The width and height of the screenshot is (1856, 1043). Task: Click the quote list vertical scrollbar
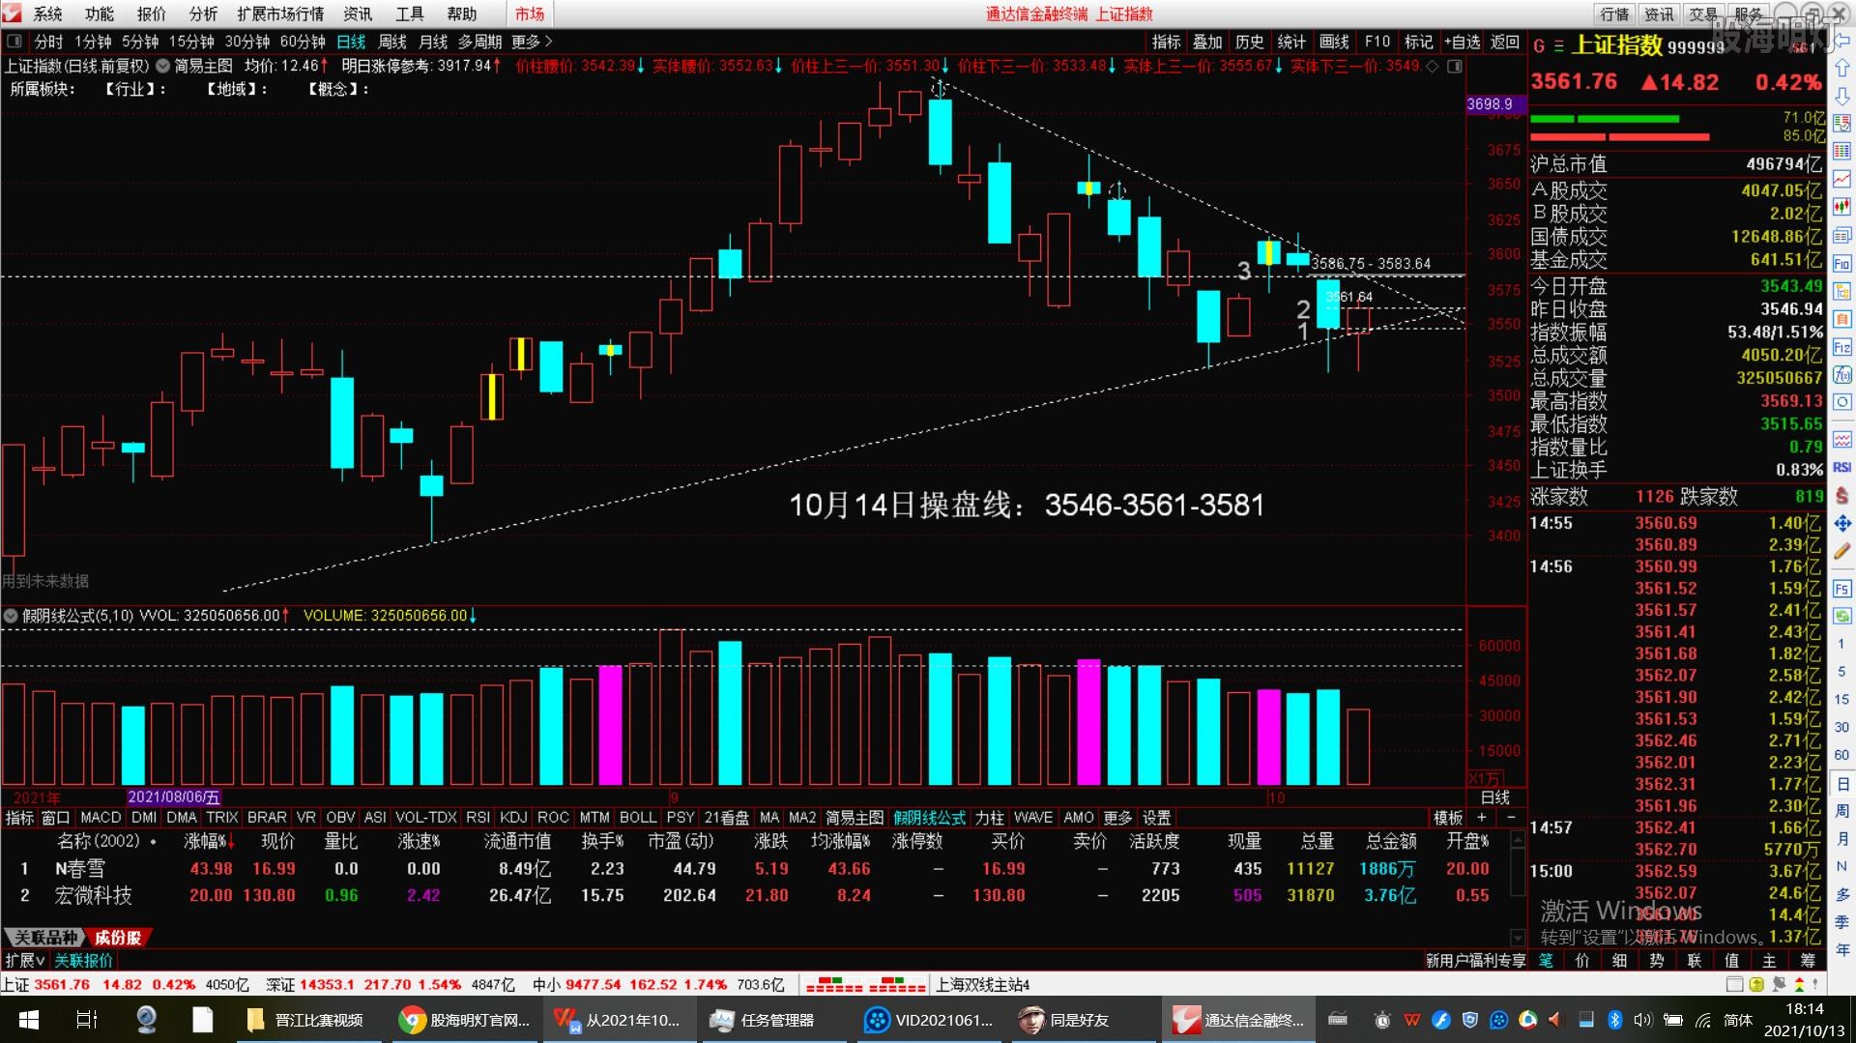coord(1518,888)
